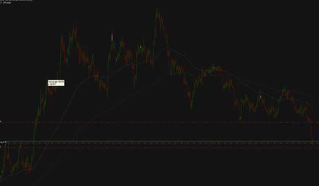
Task: Select the green dashed horizontal level line
Action: [x=159, y=143]
